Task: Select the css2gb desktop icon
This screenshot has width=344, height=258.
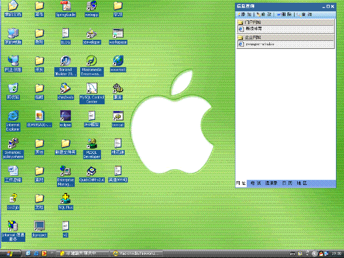Action: click(x=13, y=202)
